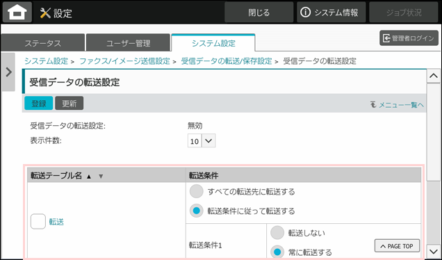Click the scrollbar up arrow

click(434, 76)
